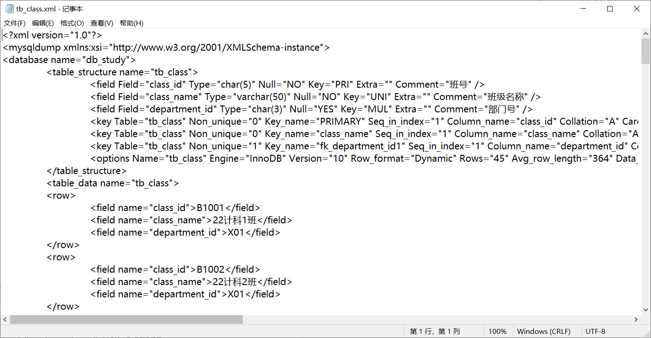Click the field line with Comment="部门号"

point(312,109)
